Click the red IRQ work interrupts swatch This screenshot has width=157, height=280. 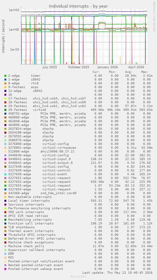(x=5, y=212)
